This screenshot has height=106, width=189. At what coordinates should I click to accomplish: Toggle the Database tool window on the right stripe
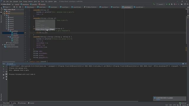188,10
